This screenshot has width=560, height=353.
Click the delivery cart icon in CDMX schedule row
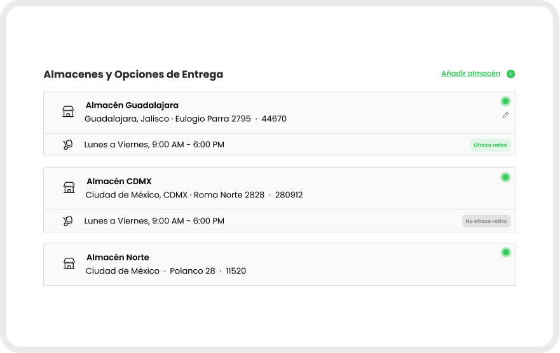tap(68, 221)
